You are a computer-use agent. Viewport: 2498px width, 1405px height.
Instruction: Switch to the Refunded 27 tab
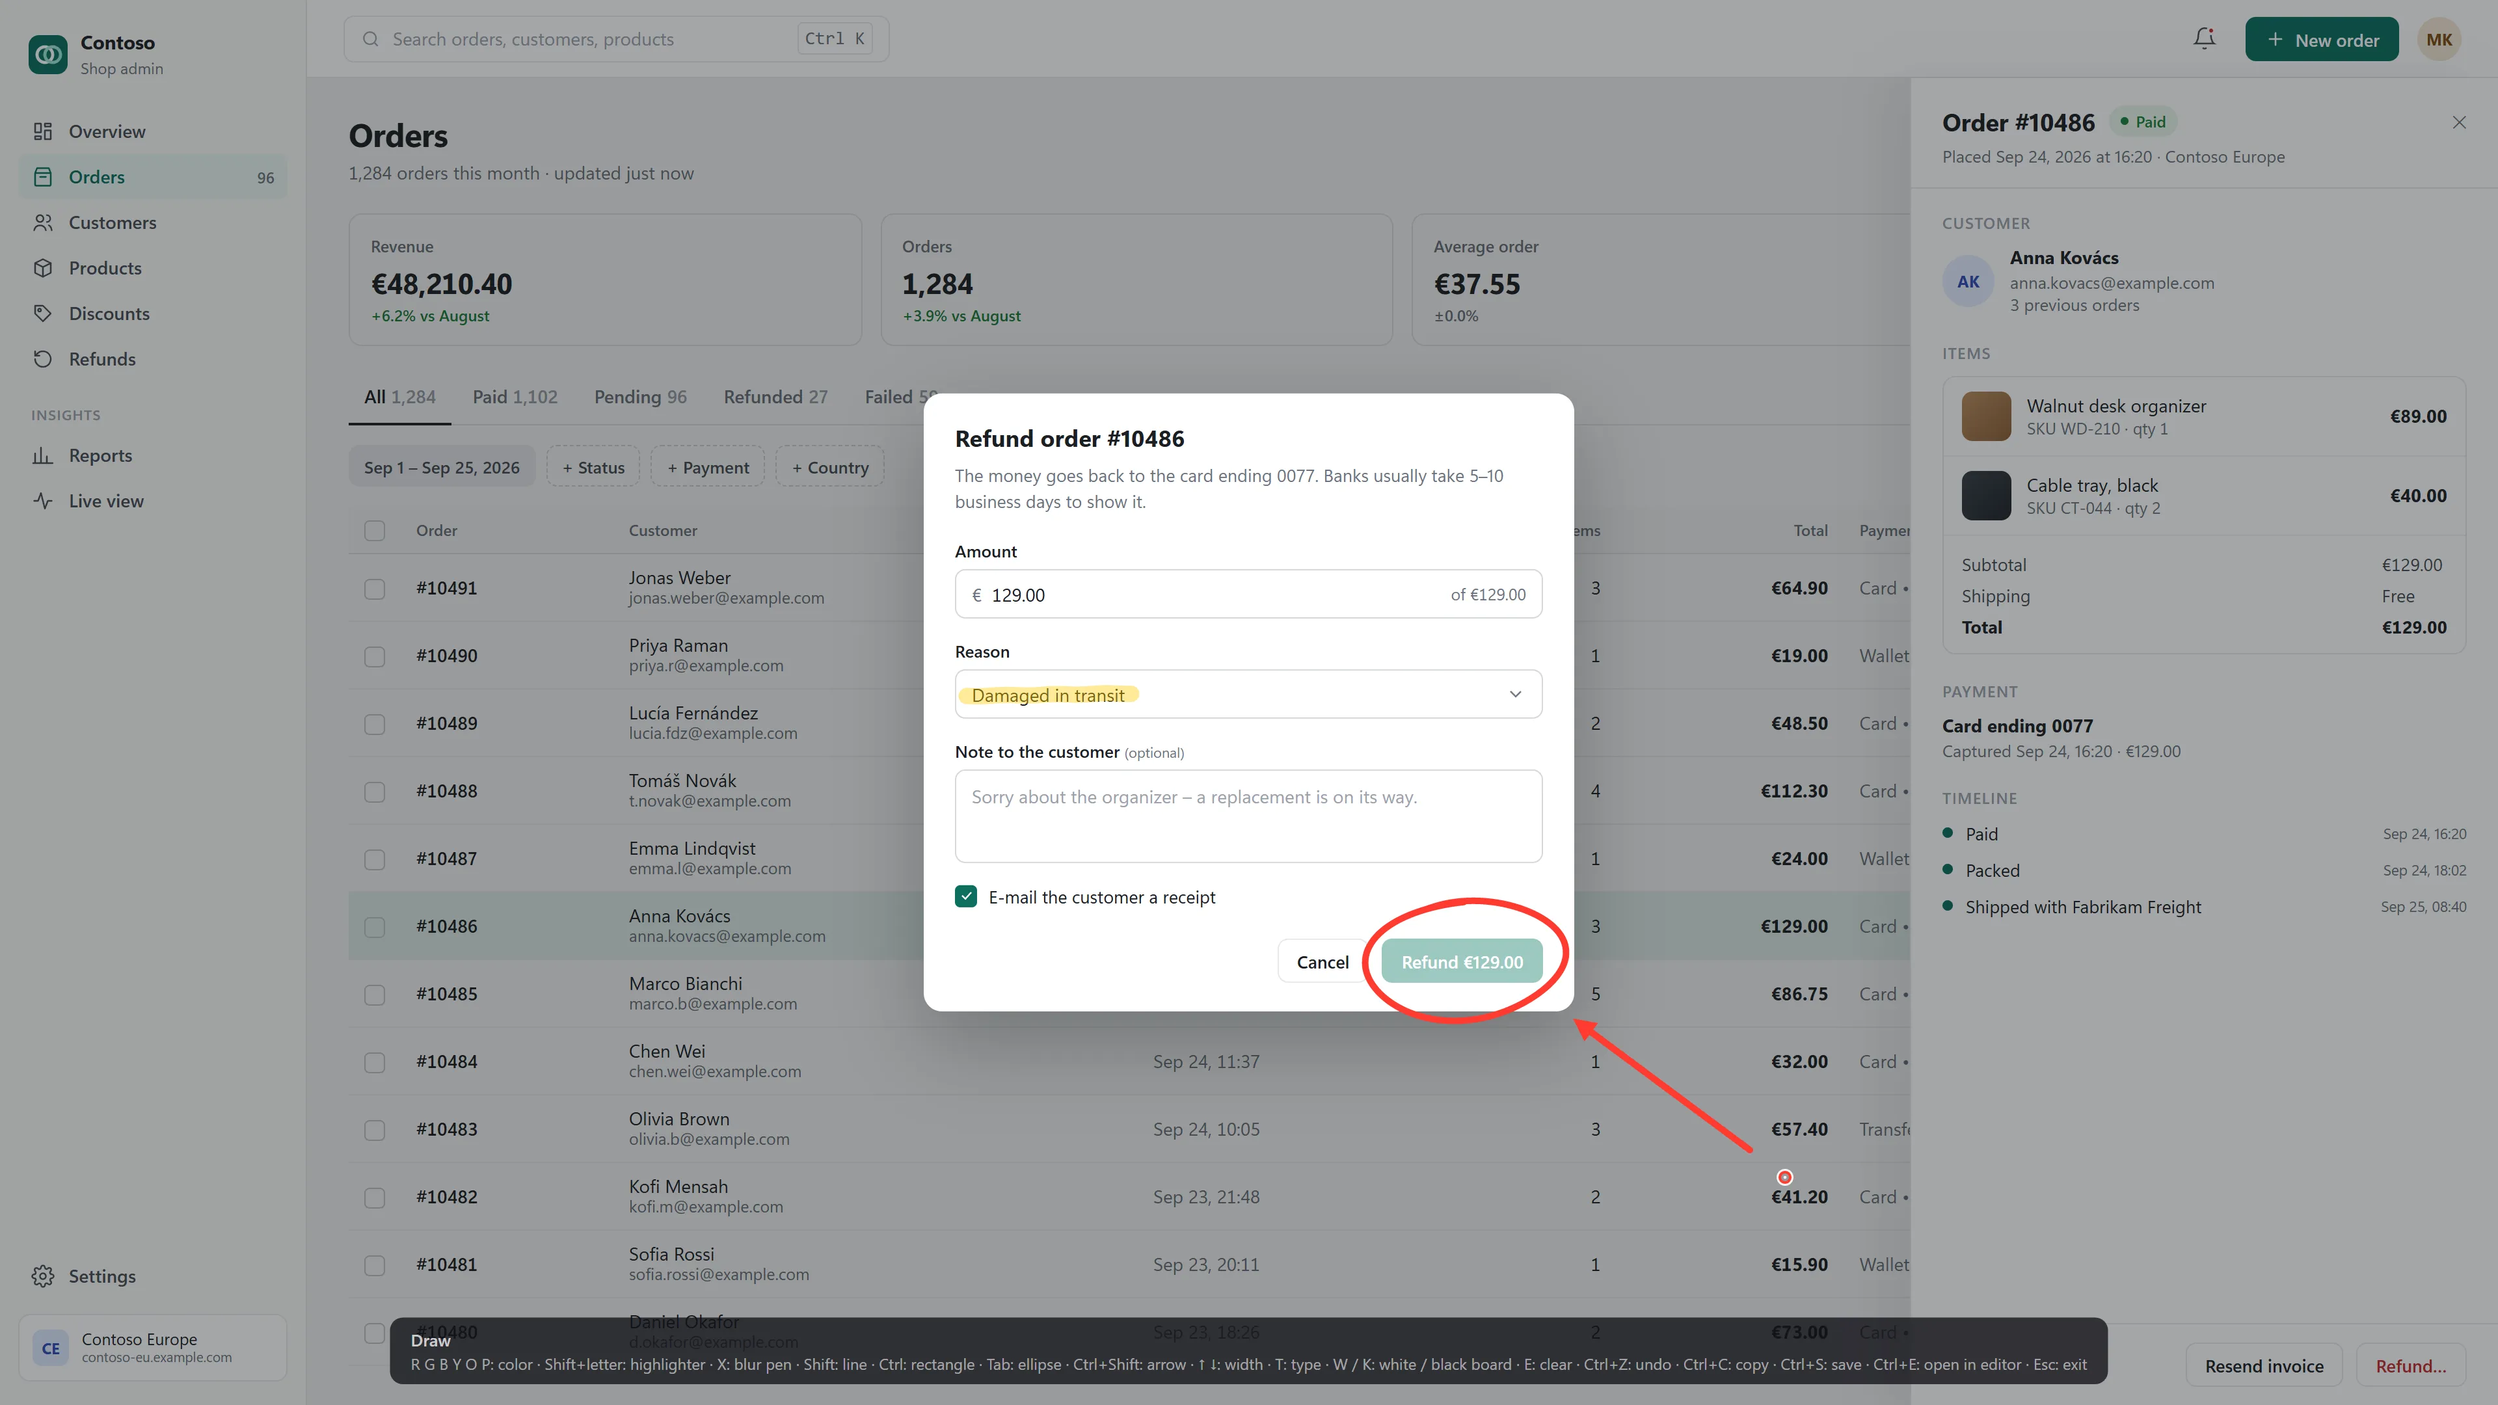coord(776,397)
